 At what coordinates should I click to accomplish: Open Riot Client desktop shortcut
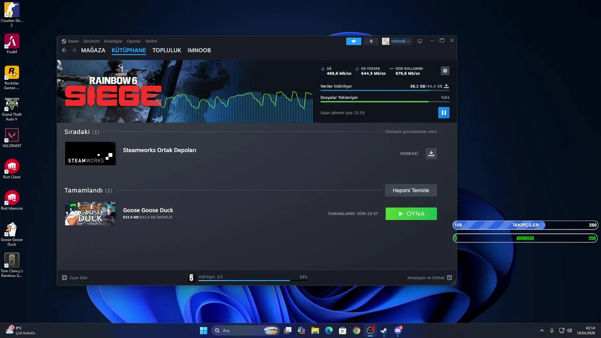[x=12, y=169]
